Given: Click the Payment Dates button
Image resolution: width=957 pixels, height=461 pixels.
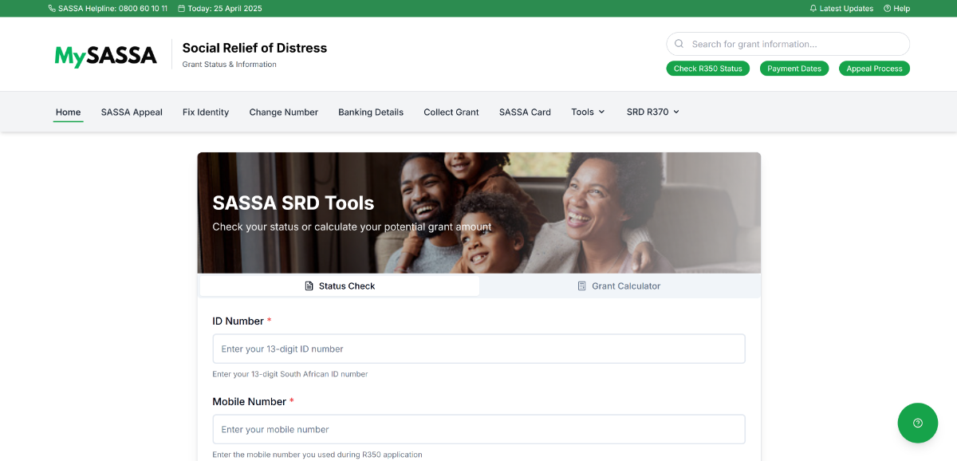Looking at the screenshot, I should click(x=794, y=69).
